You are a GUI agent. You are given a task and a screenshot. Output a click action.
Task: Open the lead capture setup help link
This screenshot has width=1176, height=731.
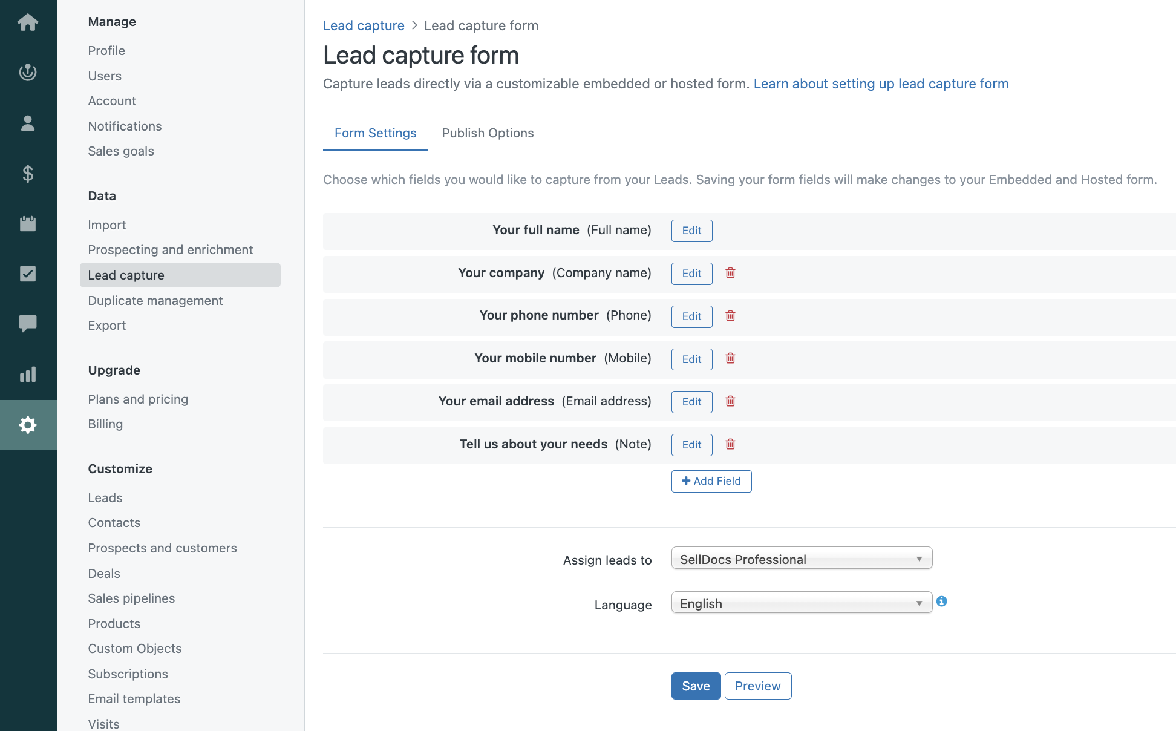[881, 84]
